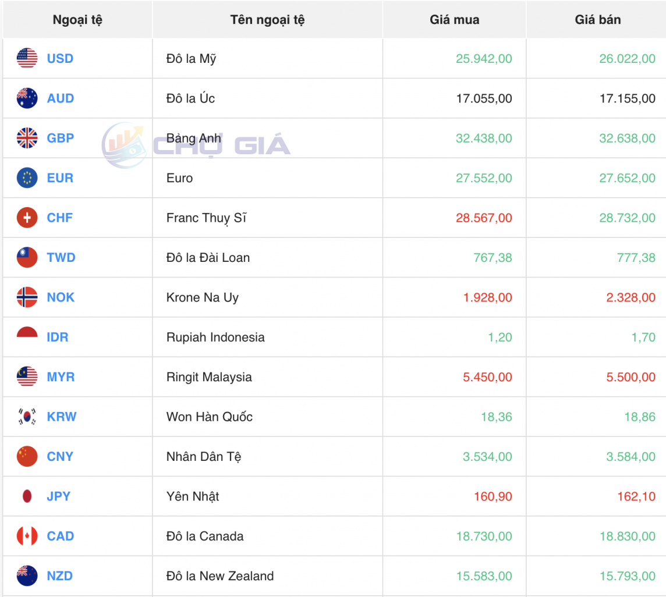The image size is (666, 597).
Task: Open the USD currency link
Action: pyautogui.click(x=59, y=58)
